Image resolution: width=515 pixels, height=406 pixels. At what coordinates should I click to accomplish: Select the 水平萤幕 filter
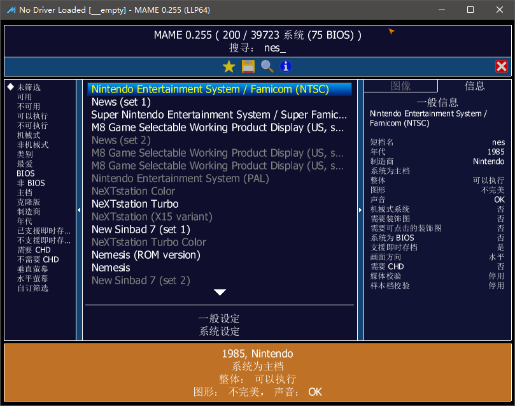pyautogui.click(x=32, y=279)
